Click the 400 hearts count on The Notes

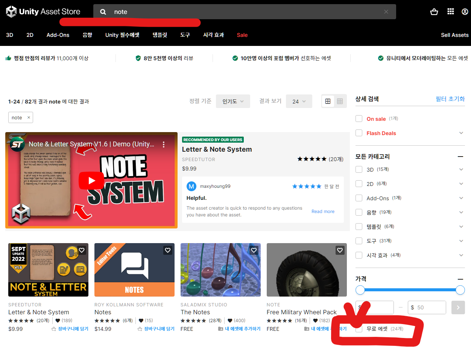(236, 321)
